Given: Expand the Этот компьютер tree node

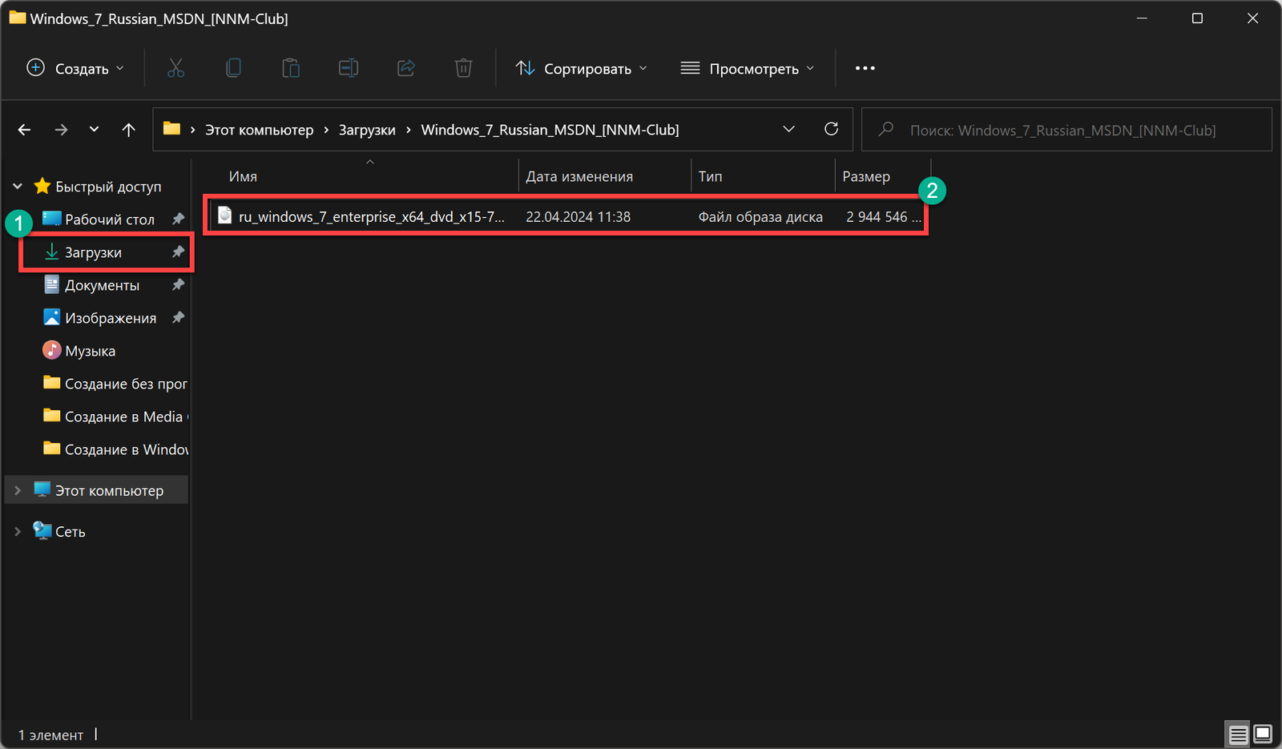Looking at the screenshot, I should pos(18,490).
